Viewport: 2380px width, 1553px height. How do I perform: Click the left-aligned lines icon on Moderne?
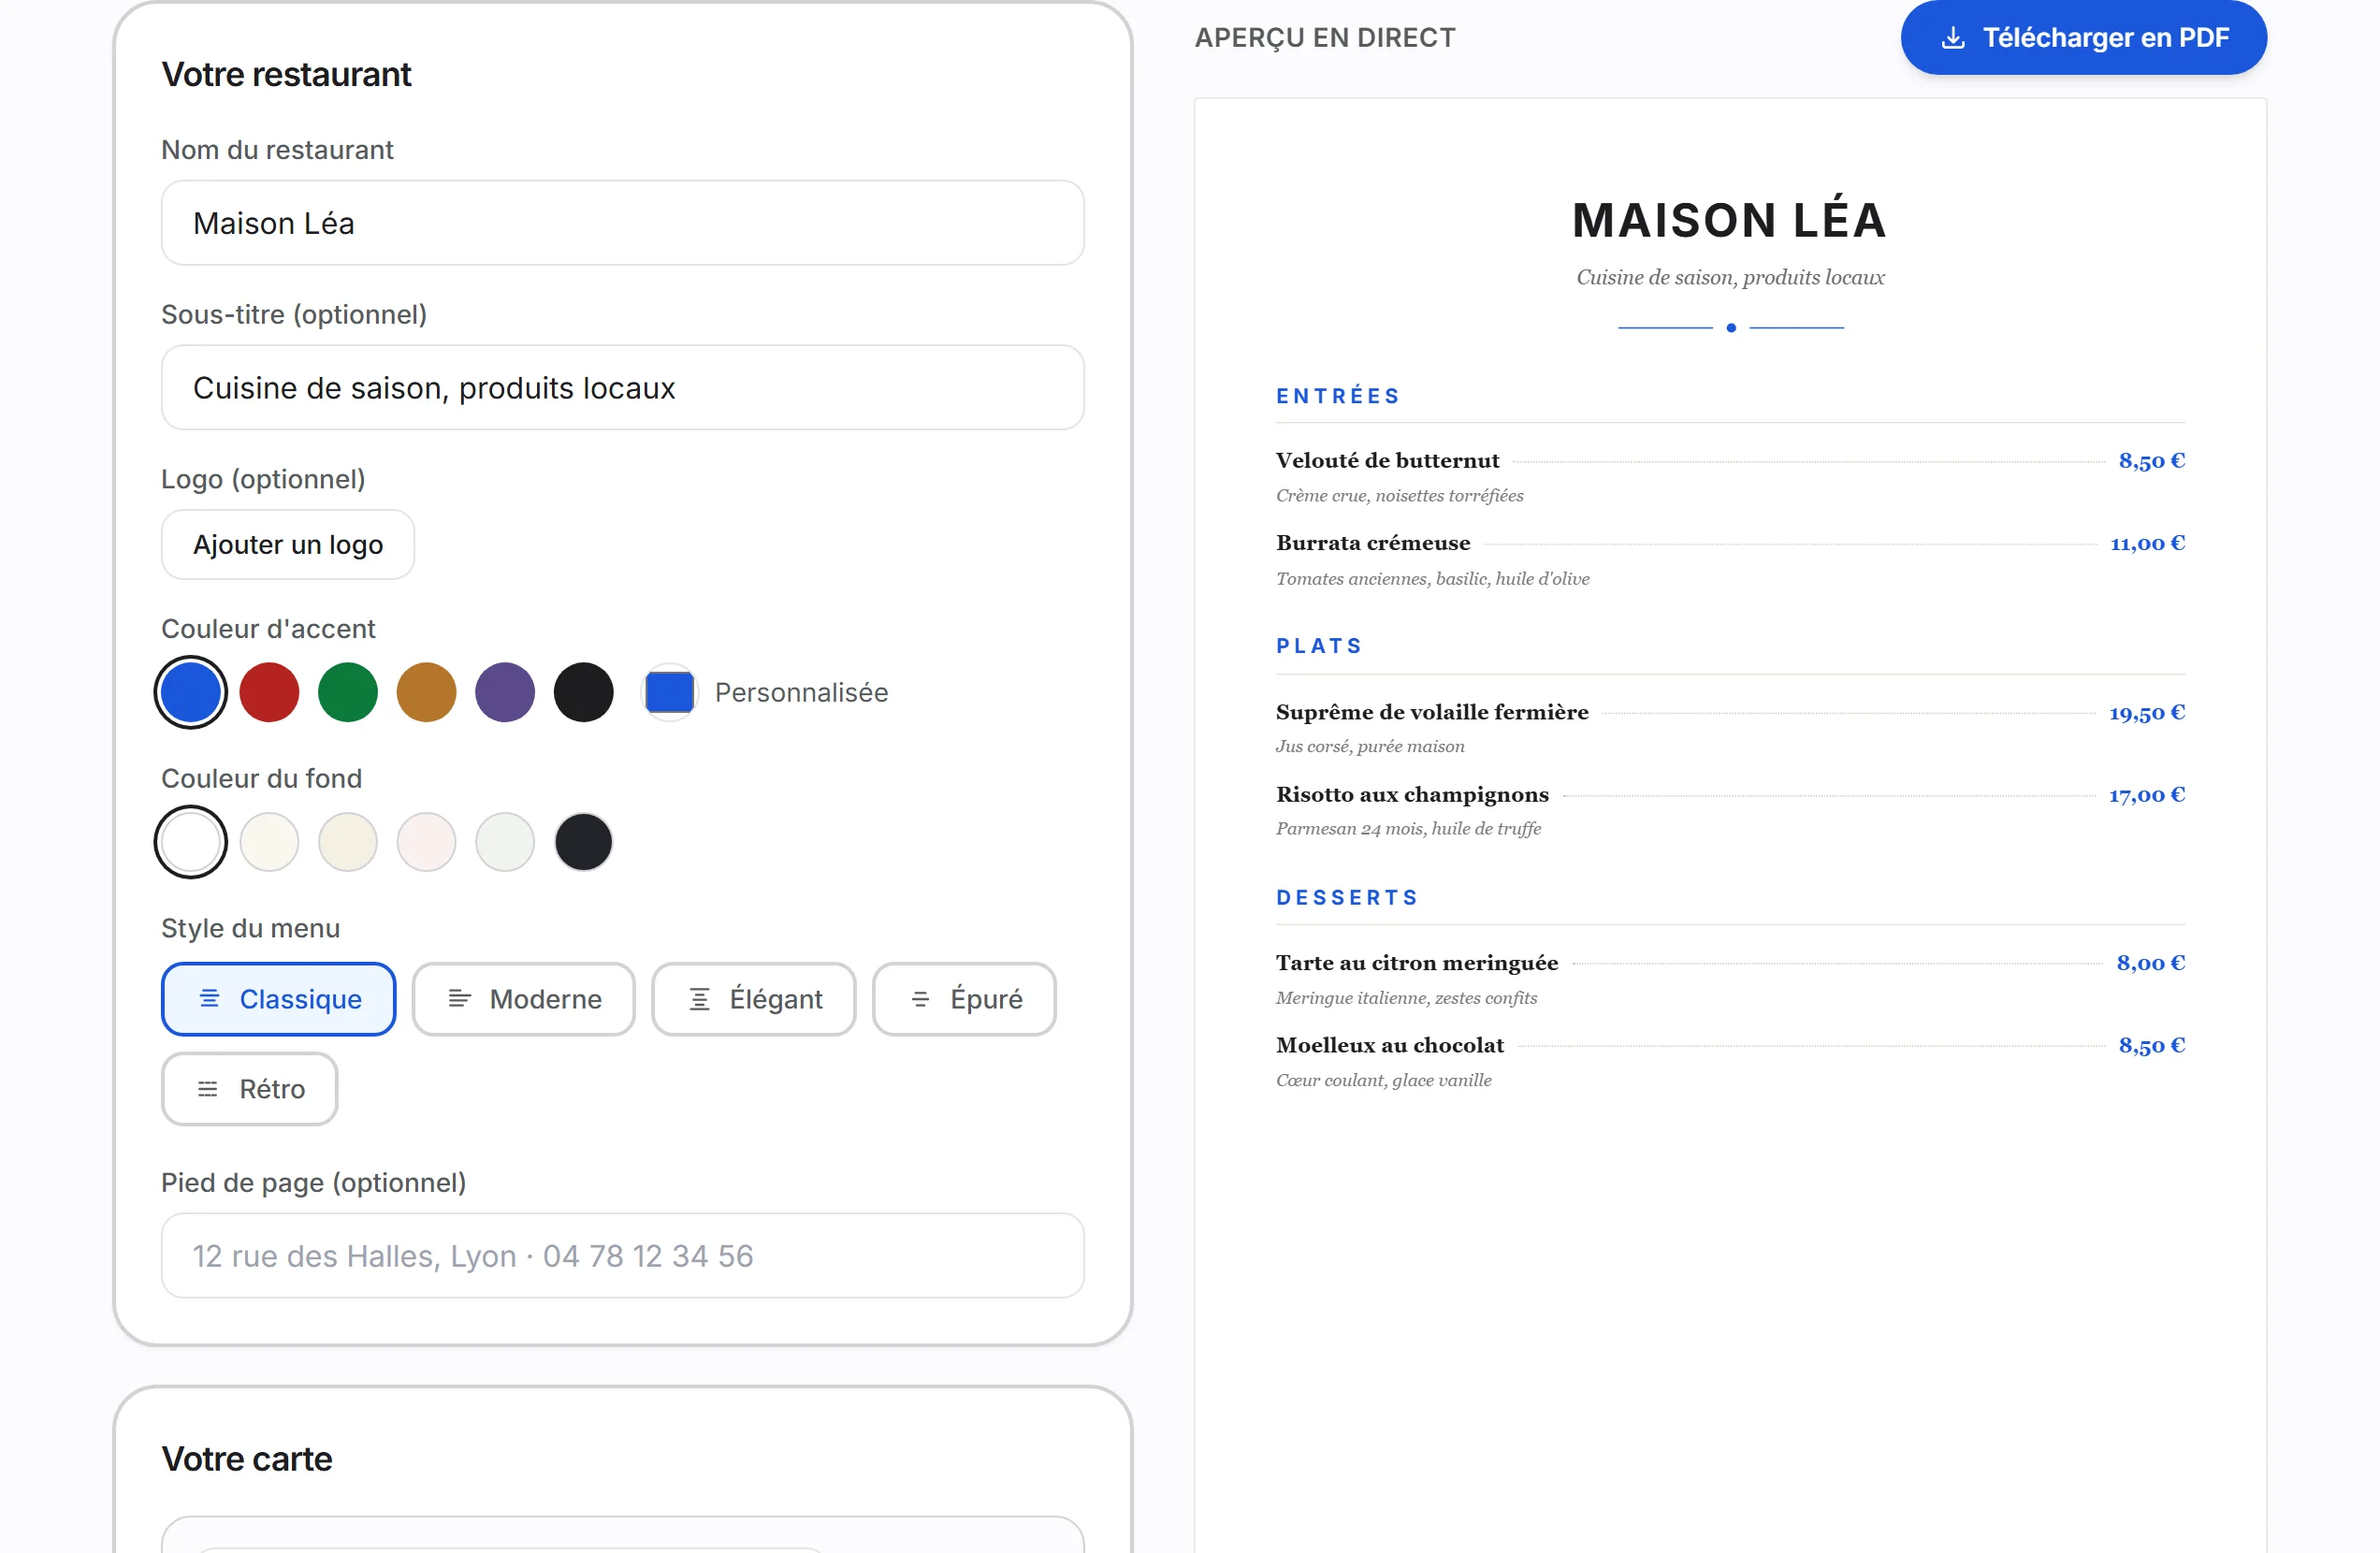(459, 998)
